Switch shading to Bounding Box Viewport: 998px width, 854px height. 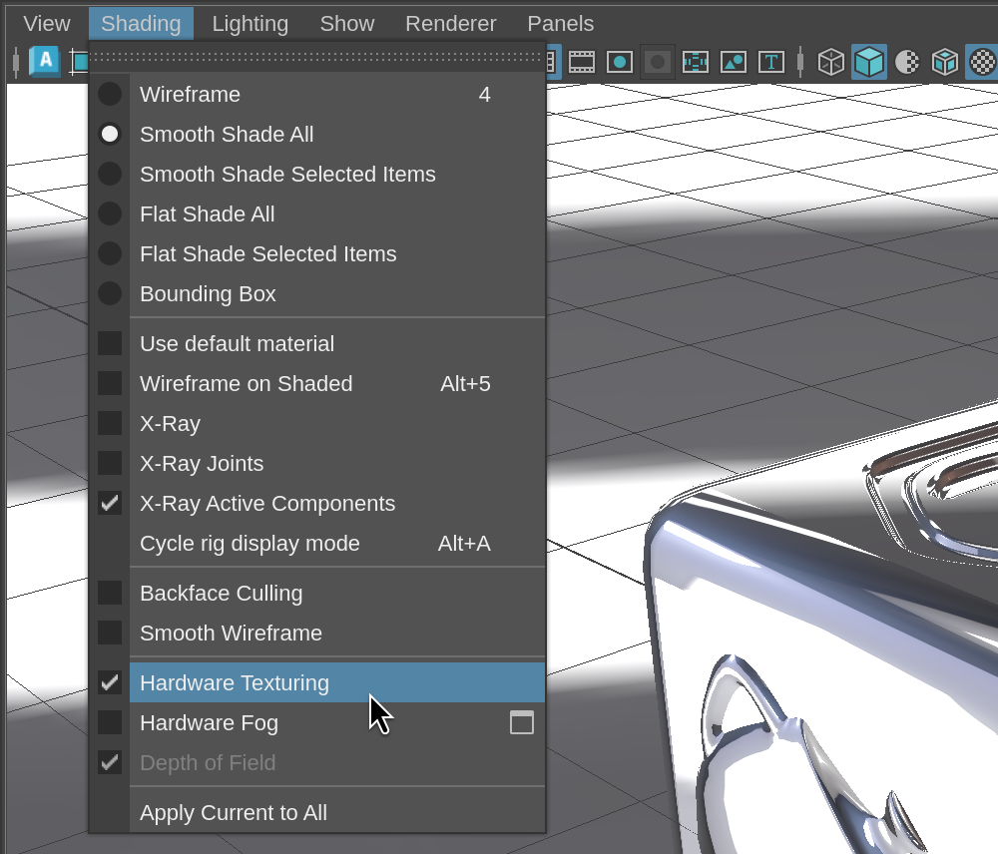[317, 294]
